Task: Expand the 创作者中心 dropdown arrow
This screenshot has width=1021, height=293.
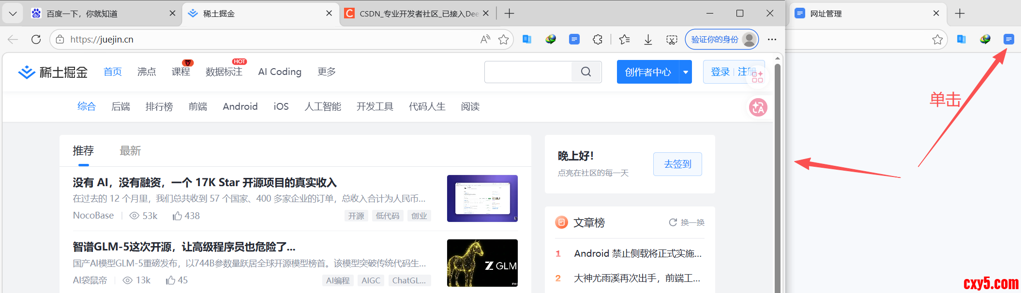Action: coord(686,72)
